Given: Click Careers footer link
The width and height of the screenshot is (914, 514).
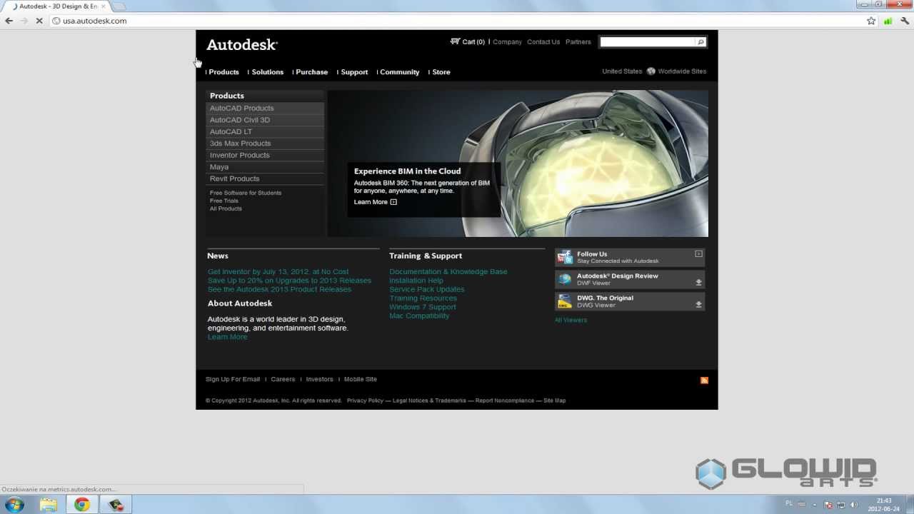Looking at the screenshot, I should [283, 379].
